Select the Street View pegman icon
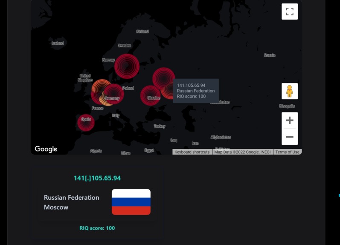 click(290, 91)
